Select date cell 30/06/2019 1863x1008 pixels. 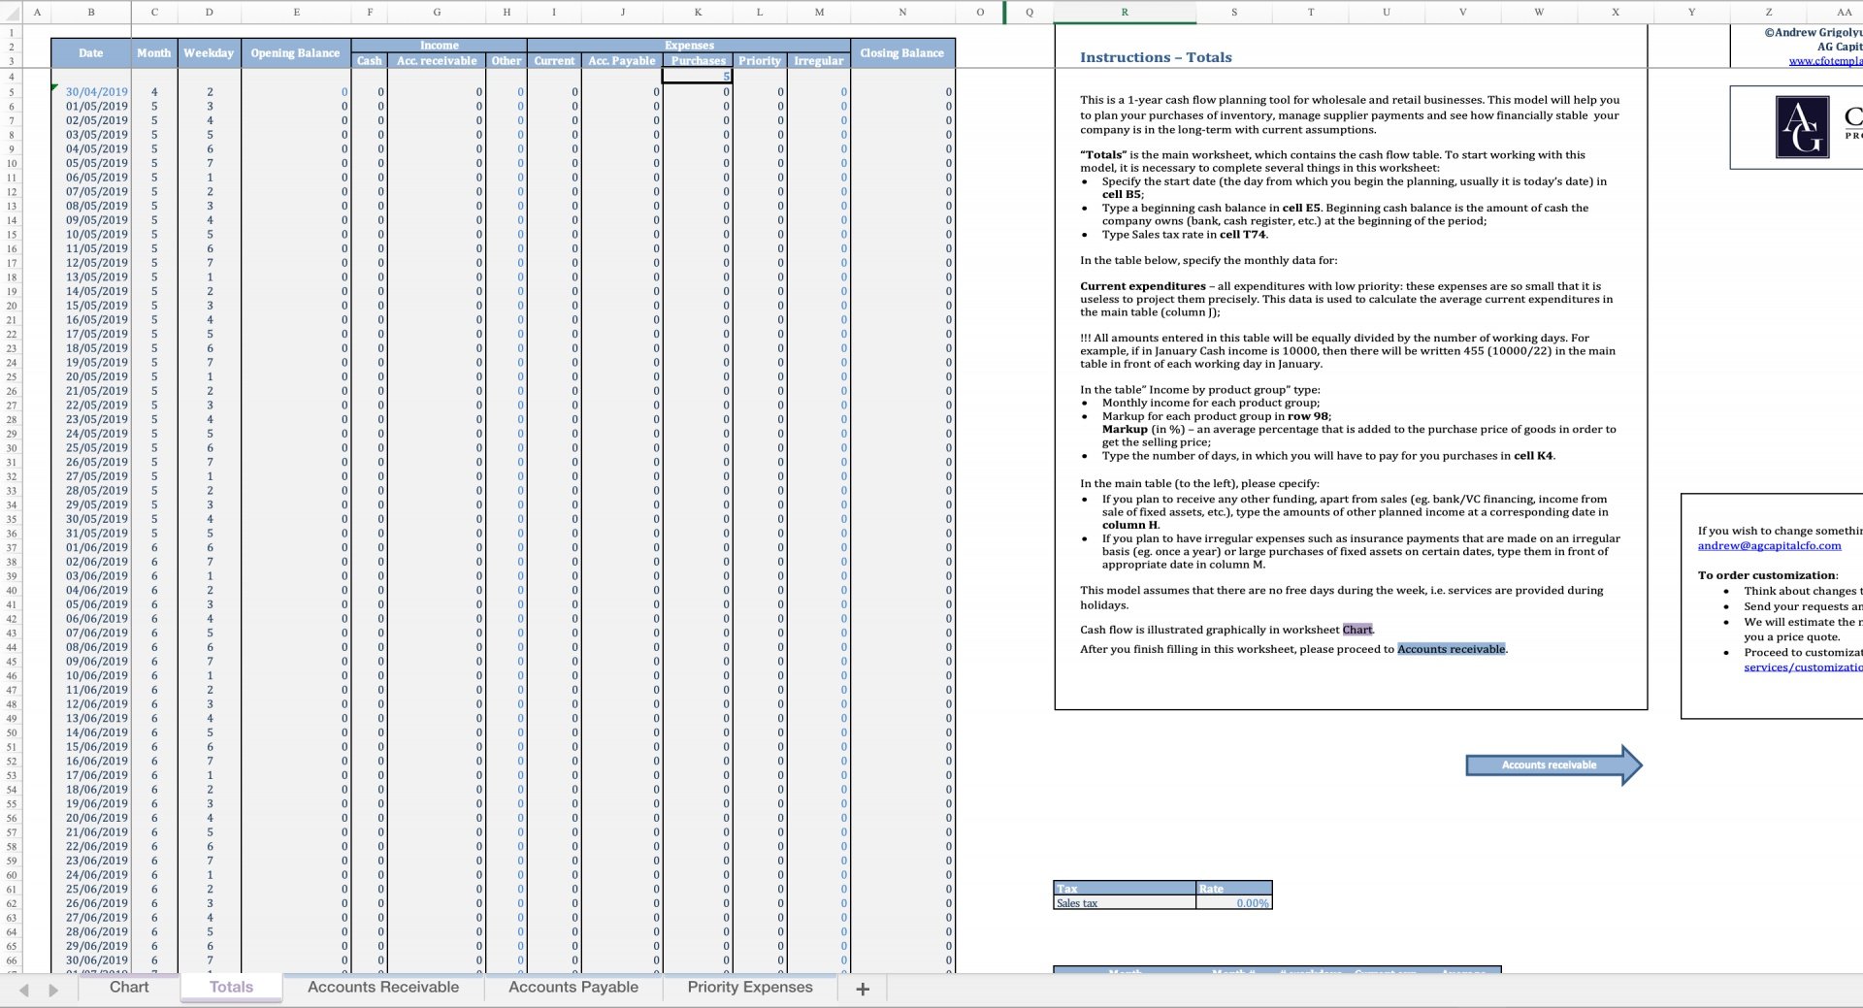tap(90, 960)
